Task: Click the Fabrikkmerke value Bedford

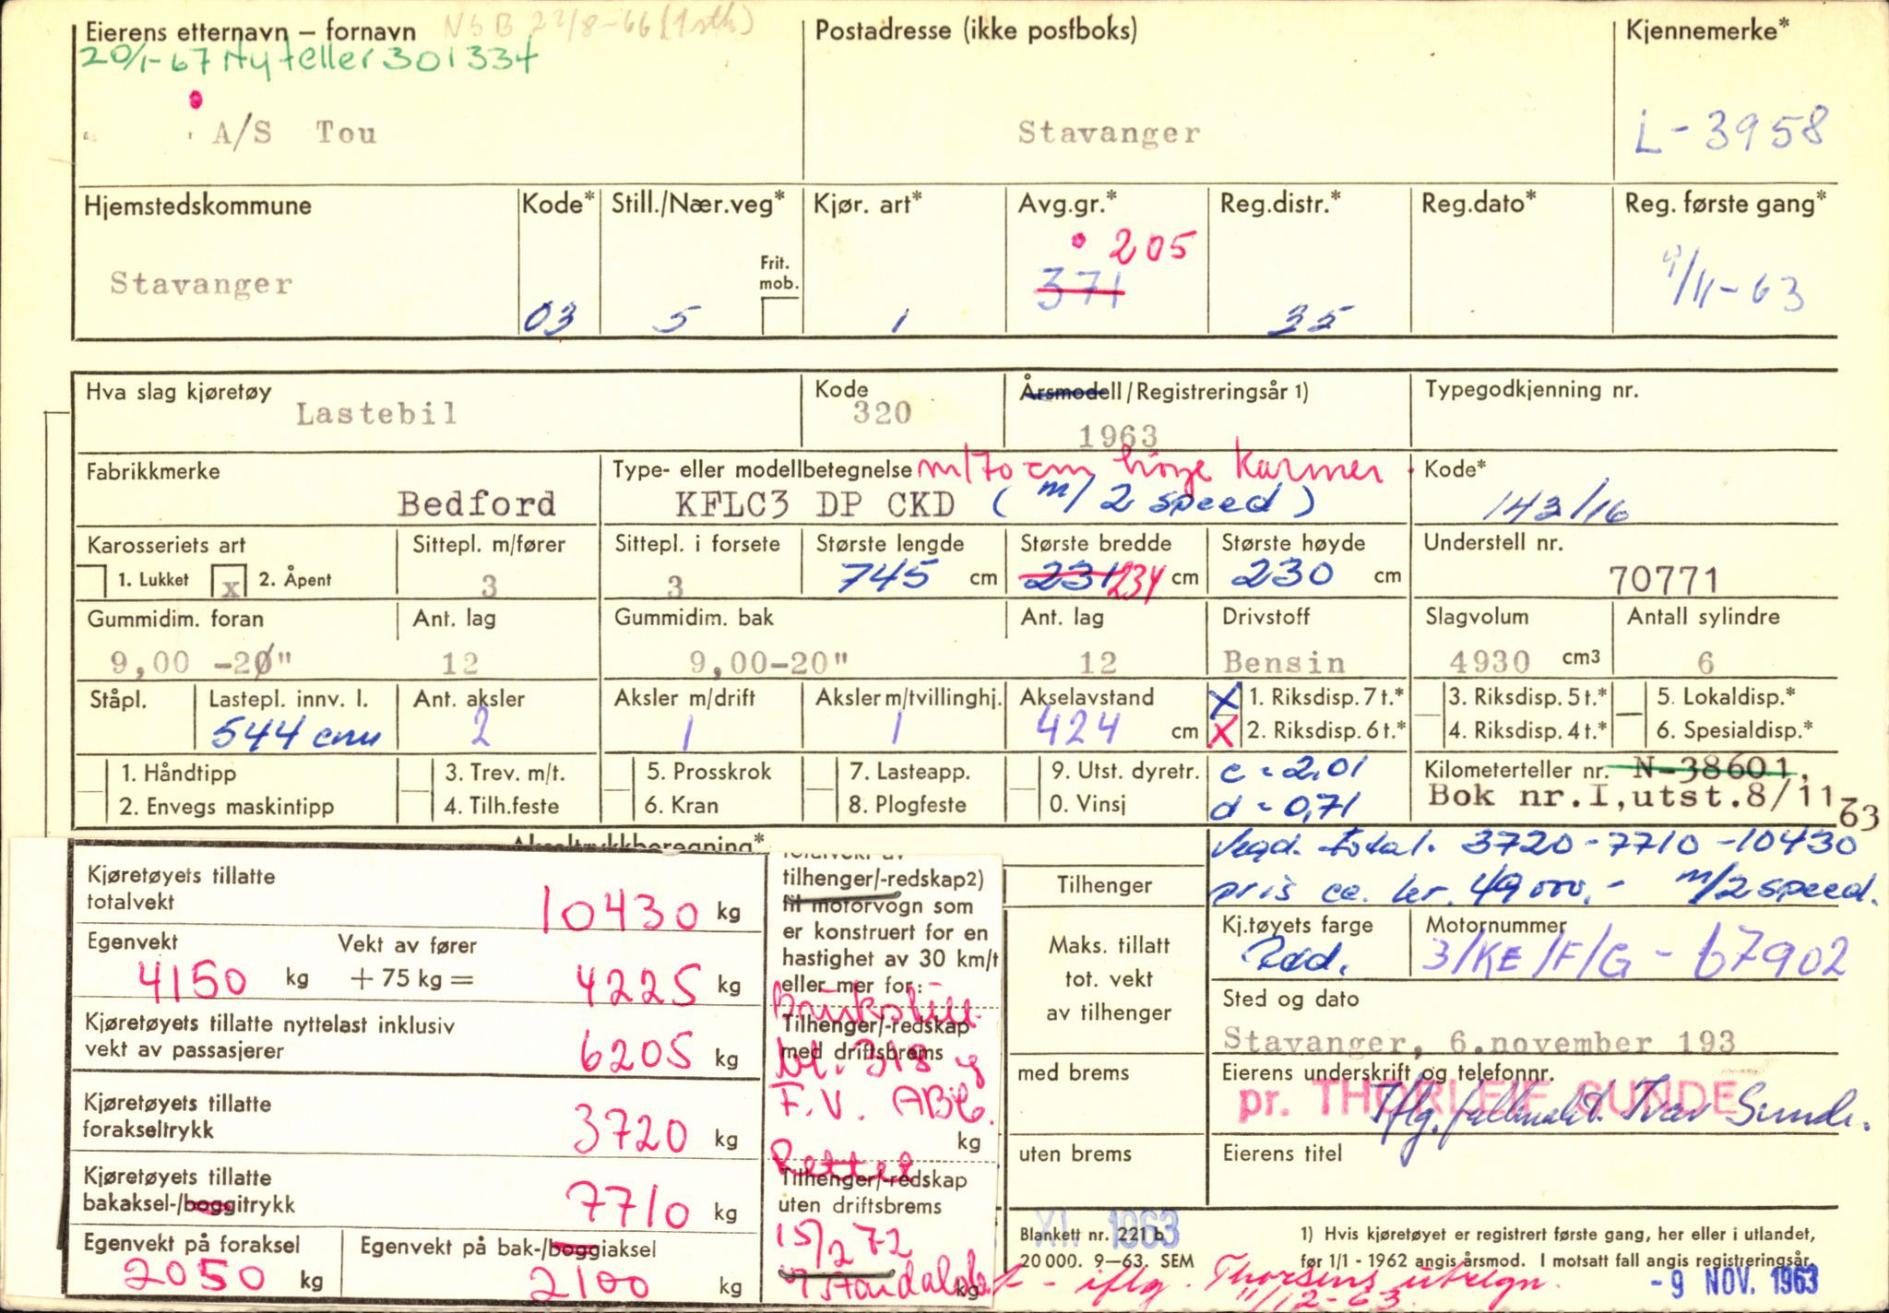Action: pos(477,503)
